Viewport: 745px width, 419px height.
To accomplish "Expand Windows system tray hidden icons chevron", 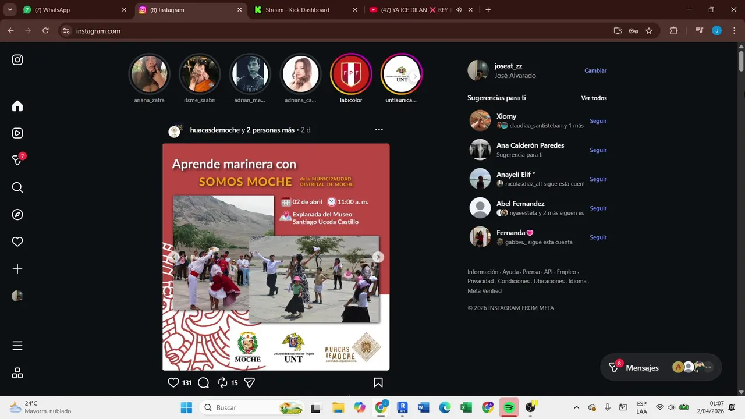I will (576, 407).
